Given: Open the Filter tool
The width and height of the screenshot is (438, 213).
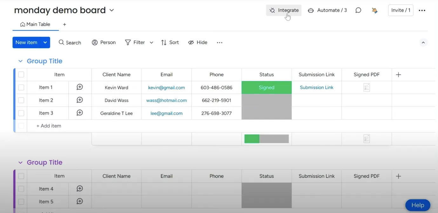Looking at the screenshot, I should 135,43.
